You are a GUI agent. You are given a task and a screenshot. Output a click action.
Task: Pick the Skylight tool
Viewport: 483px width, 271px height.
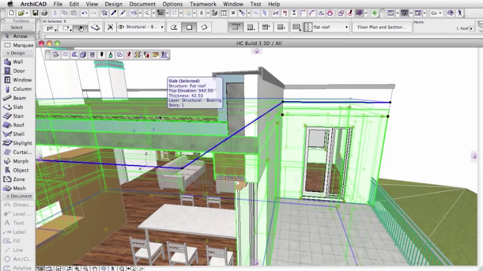pyautogui.click(x=18, y=143)
